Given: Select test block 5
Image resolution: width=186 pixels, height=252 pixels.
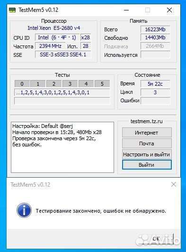Looking at the screenshot, I should 102,84.
